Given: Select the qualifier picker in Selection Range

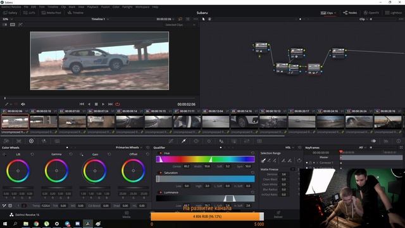Looking at the screenshot, I should (263, 160).
